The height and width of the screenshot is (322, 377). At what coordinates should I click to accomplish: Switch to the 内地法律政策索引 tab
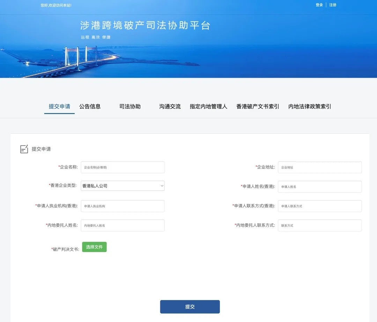tap(310, 106)
